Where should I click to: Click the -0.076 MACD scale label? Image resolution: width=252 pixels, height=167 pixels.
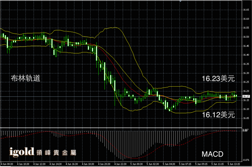(x=246, y=160)
